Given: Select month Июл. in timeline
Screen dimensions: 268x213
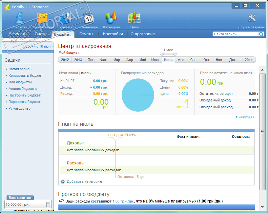Looking at the screenshot, I should (x=168, y=60).
